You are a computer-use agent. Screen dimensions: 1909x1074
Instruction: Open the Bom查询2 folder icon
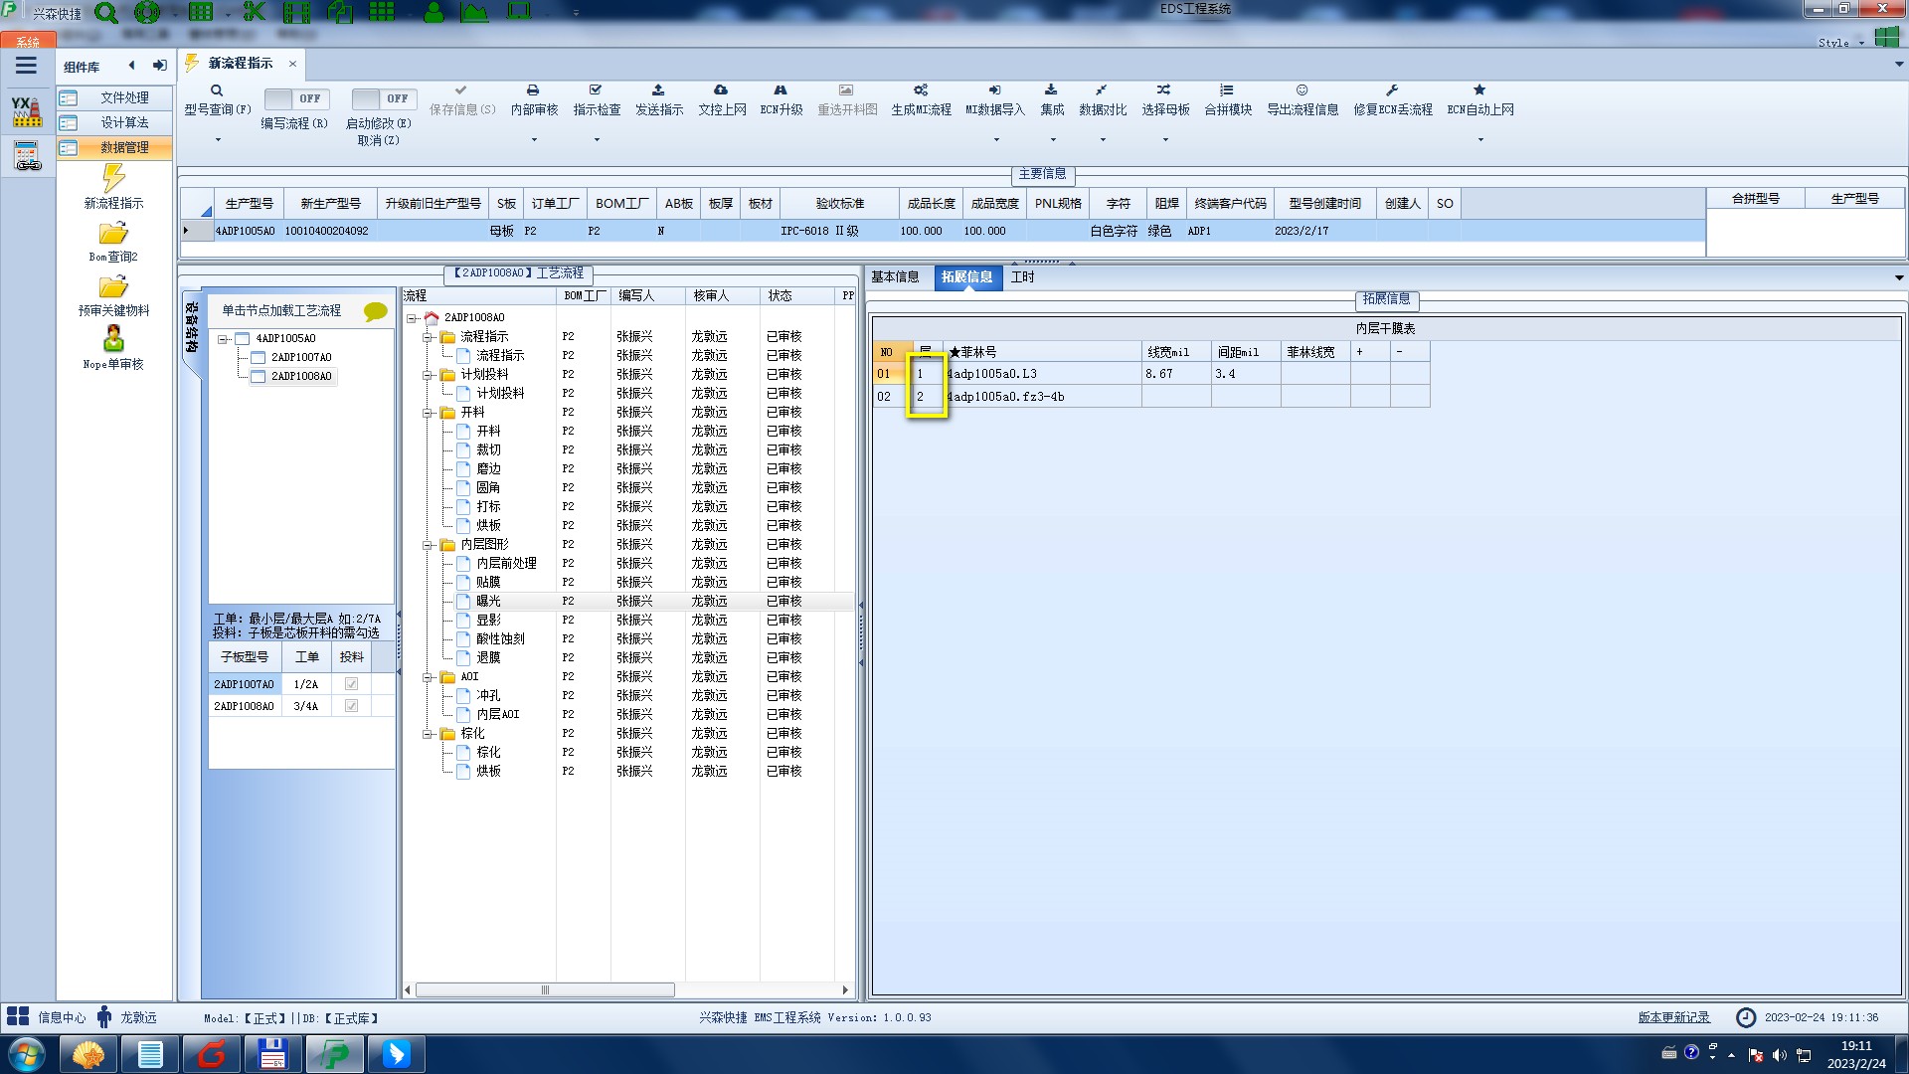(x=113, y=234)
